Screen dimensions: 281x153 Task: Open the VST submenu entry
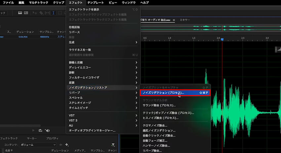pyautogui.click(x=103, y=115)
